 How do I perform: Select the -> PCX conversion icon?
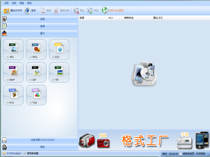[x=13, y=95]
